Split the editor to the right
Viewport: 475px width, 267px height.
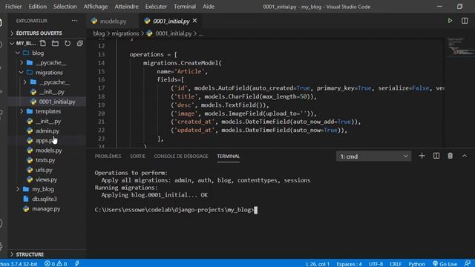click(465, 21)
